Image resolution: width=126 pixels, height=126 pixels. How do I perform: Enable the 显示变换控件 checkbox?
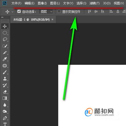(59, 11)
